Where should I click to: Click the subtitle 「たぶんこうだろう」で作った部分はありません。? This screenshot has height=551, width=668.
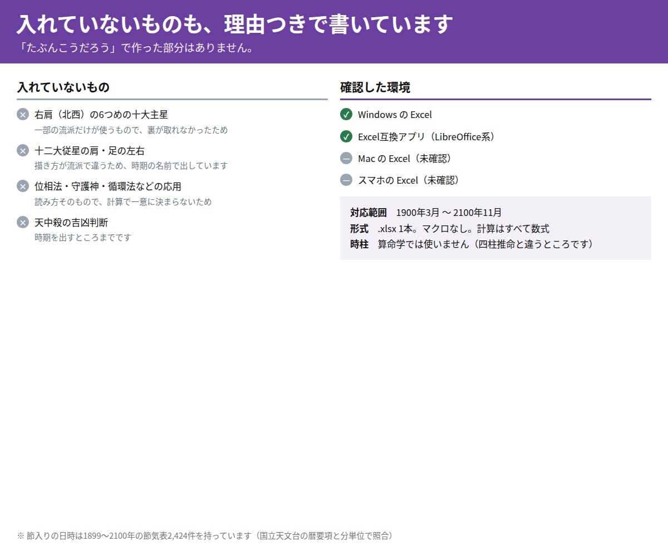point(136,48)
